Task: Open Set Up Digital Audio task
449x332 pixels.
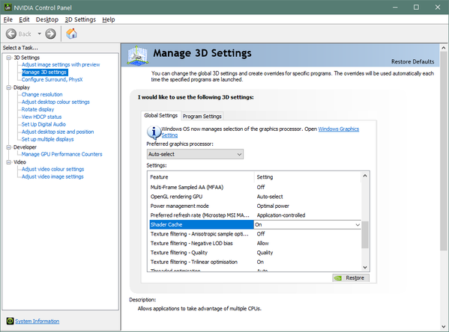Action: (x=43, y=124)
